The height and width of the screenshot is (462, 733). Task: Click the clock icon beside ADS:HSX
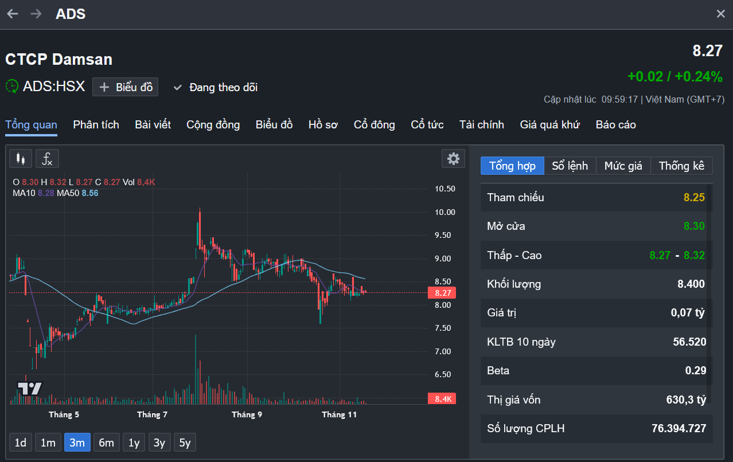pos(12,87)
